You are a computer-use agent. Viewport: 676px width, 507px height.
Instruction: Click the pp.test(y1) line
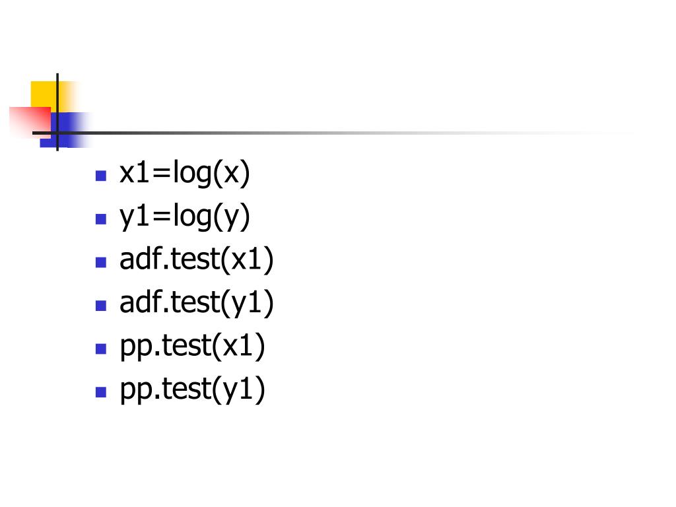pyautogui.click(x=192, y=389)
